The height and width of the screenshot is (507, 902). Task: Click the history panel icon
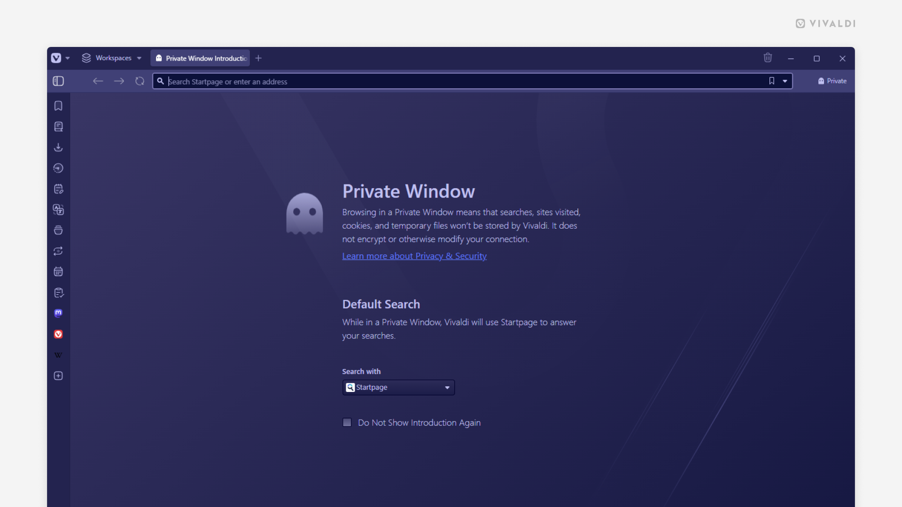(58, 168)
